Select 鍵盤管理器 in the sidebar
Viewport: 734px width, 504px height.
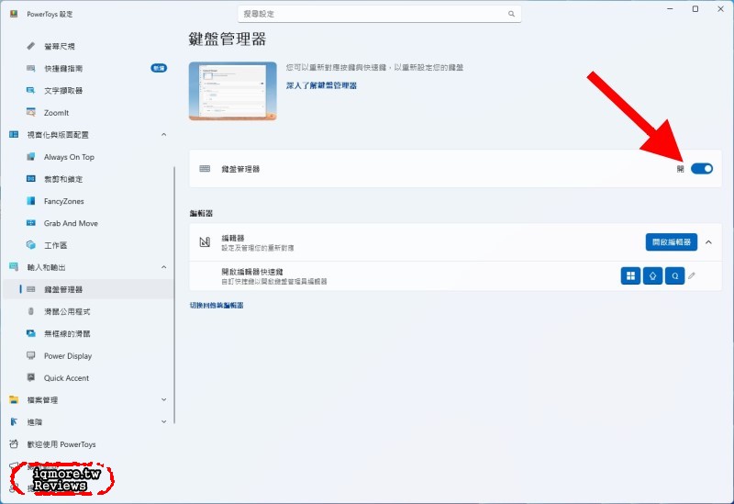pyautogui.click(x=88, y=289)
